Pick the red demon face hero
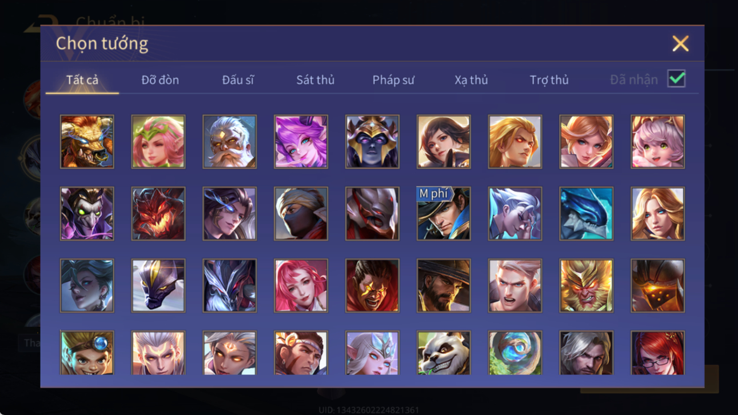The width and height of the screenshot is (738, 415). (x=158, y=214)
